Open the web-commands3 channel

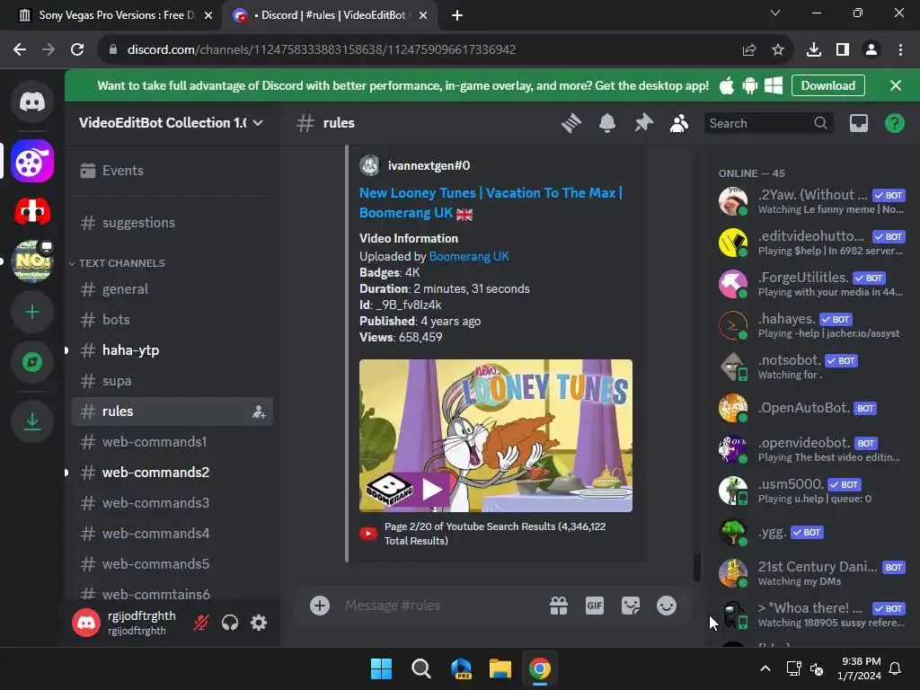point(172,503)
